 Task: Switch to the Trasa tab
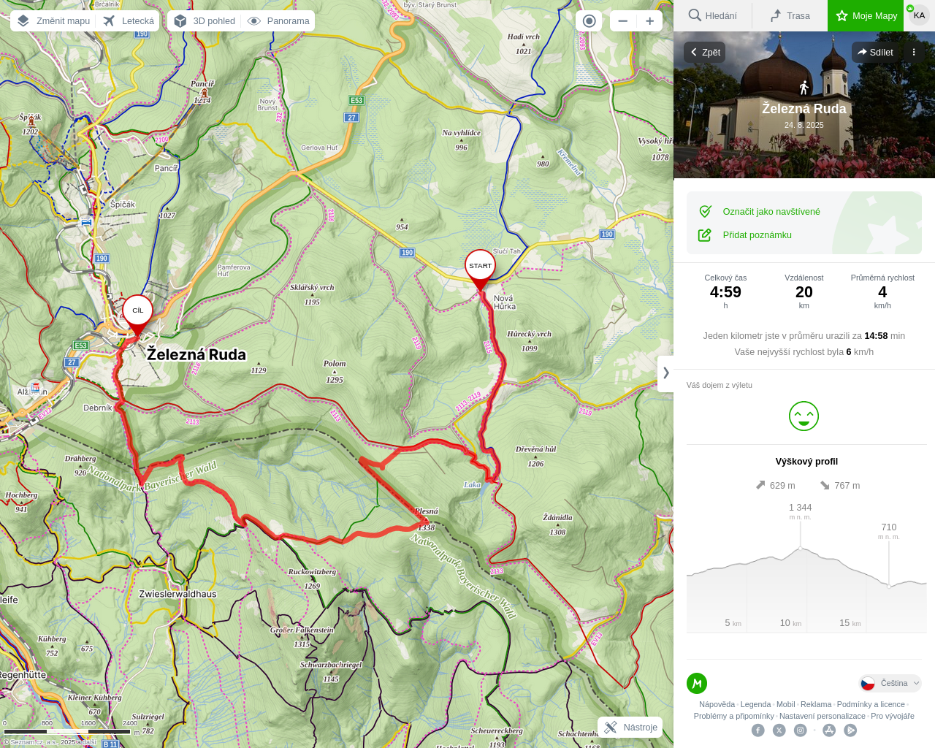[790, 15]
